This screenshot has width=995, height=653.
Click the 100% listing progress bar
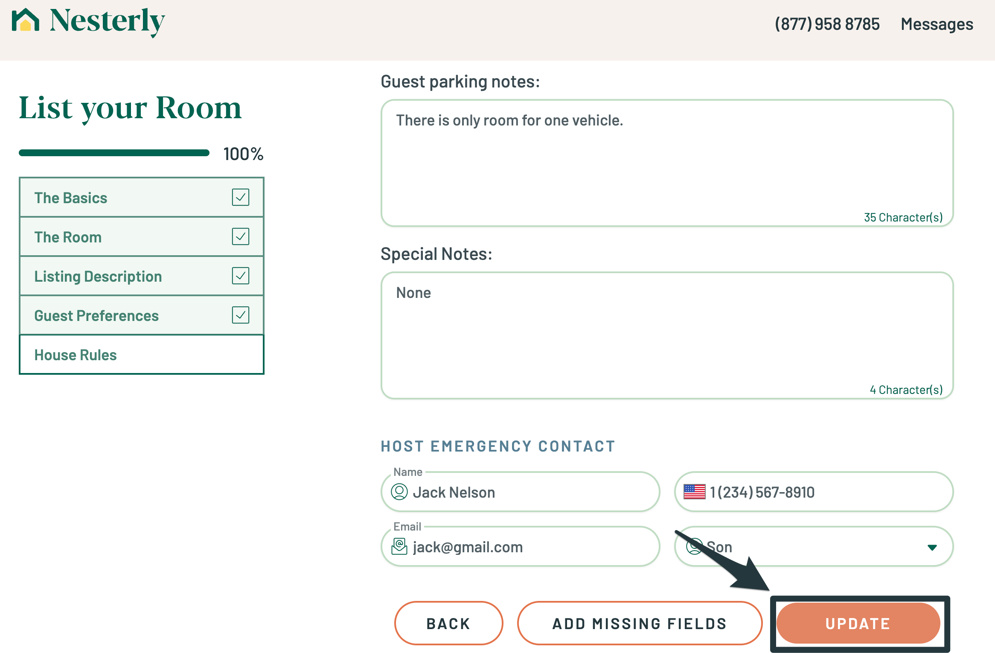pyautogui.click(x=114, y=153)
